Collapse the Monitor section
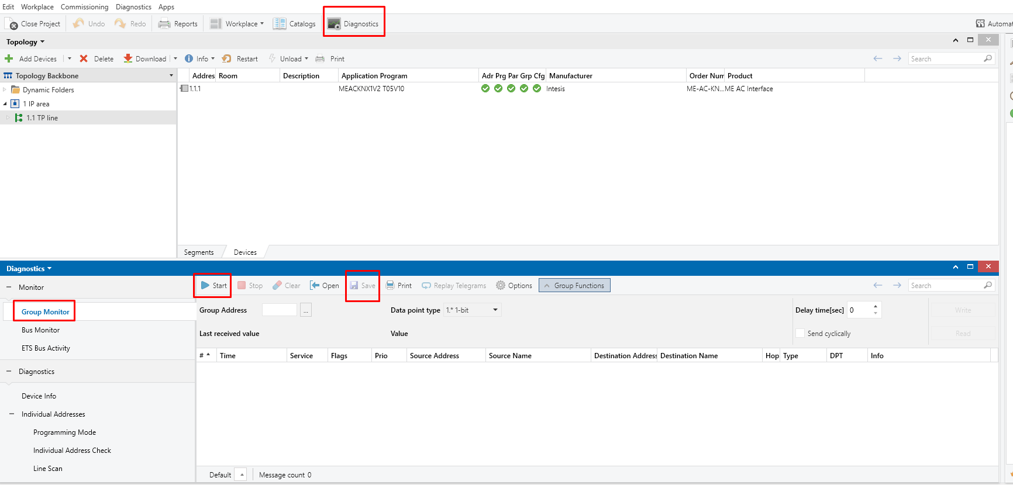 coord(9,287)
